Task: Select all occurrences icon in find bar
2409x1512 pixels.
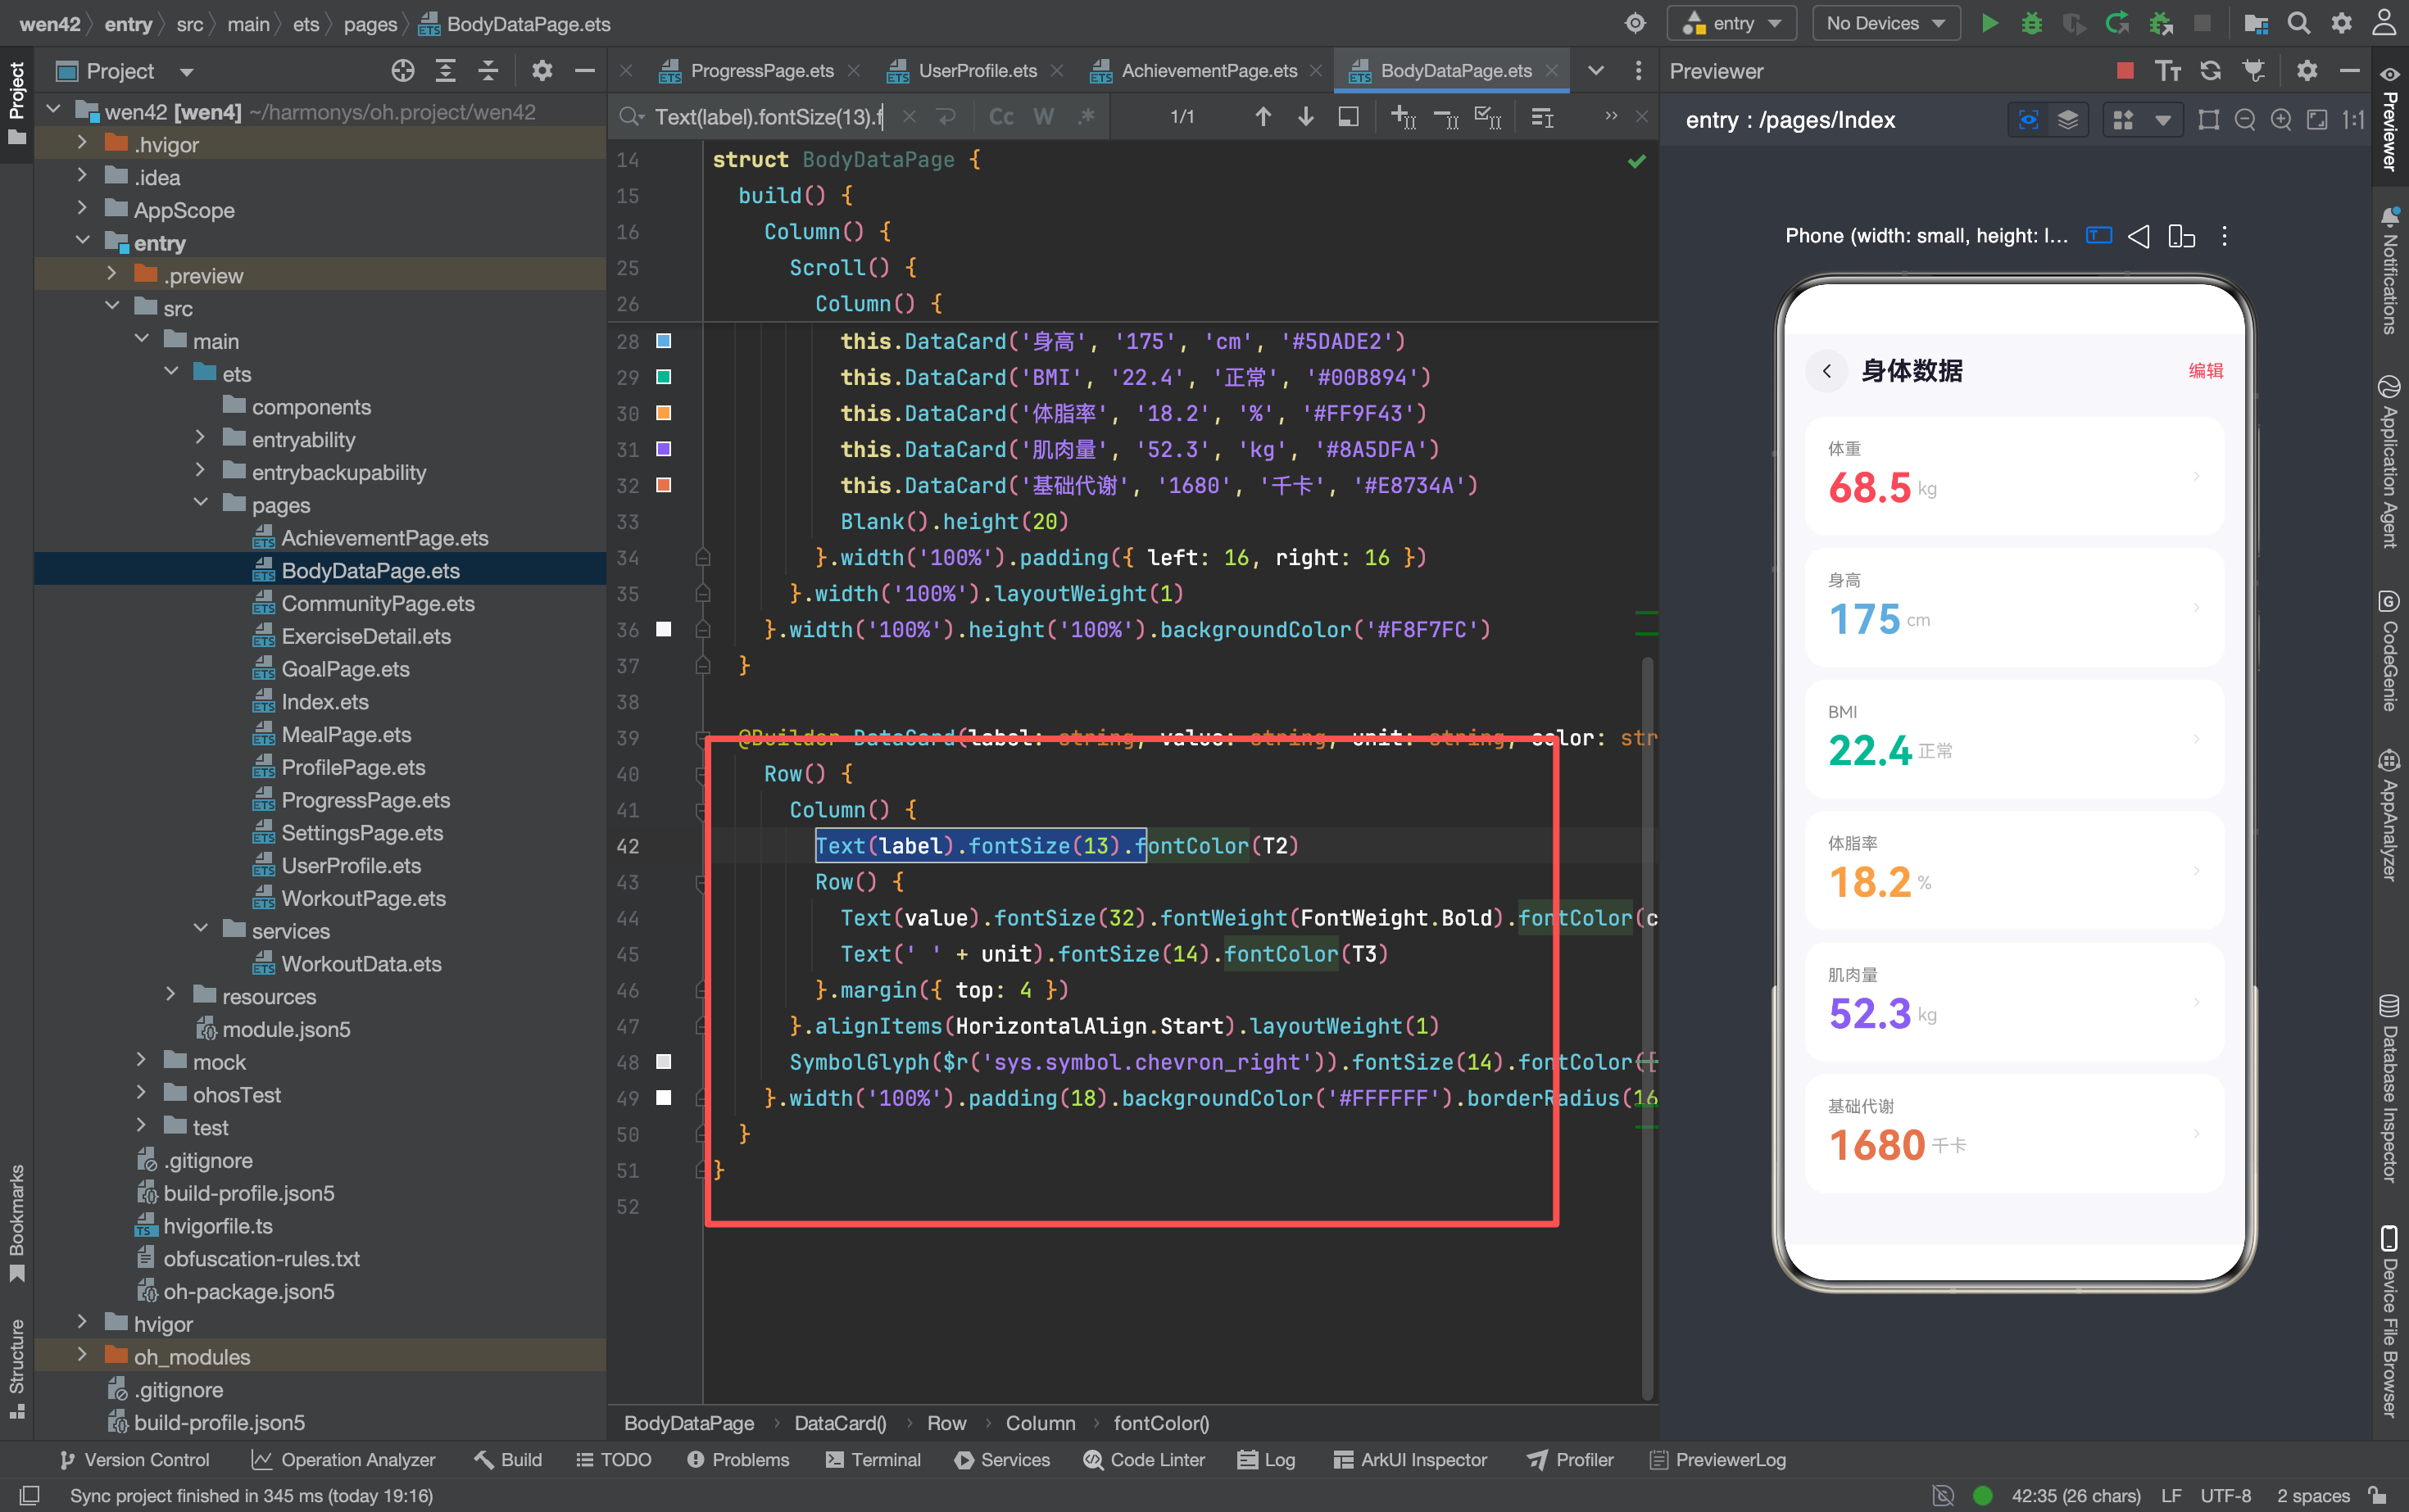Action: pos(1488,117)
